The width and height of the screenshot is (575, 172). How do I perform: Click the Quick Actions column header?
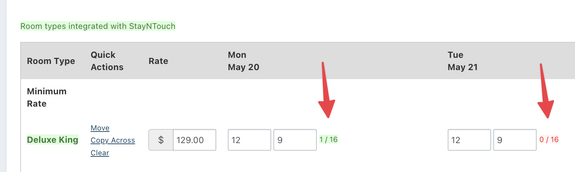(107, 61)
